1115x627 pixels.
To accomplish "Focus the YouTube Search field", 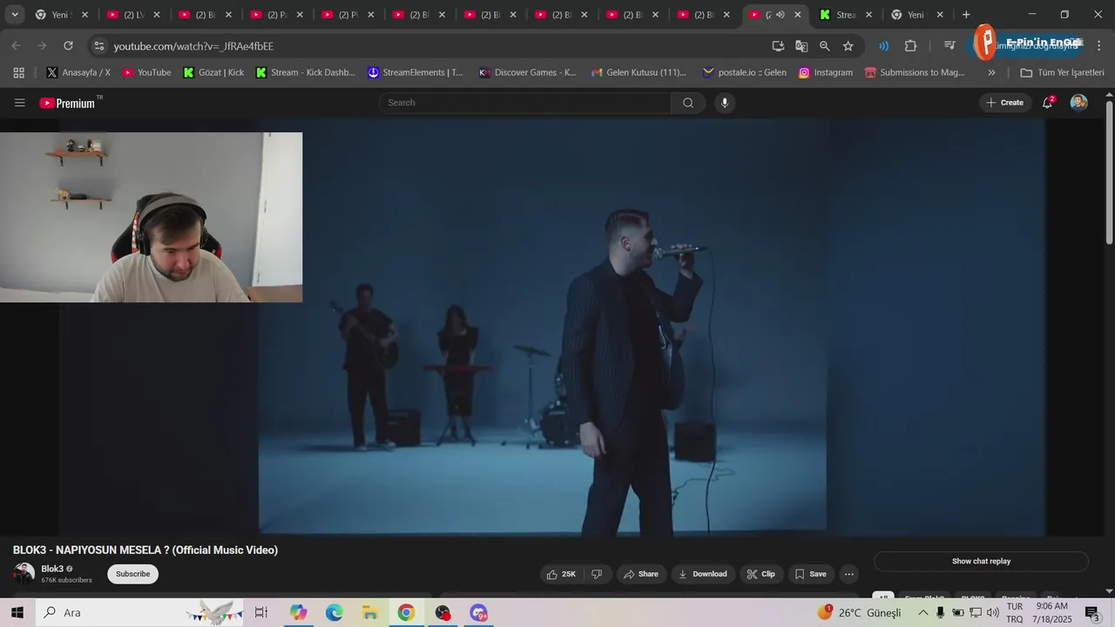I will (x=525, y=103).
